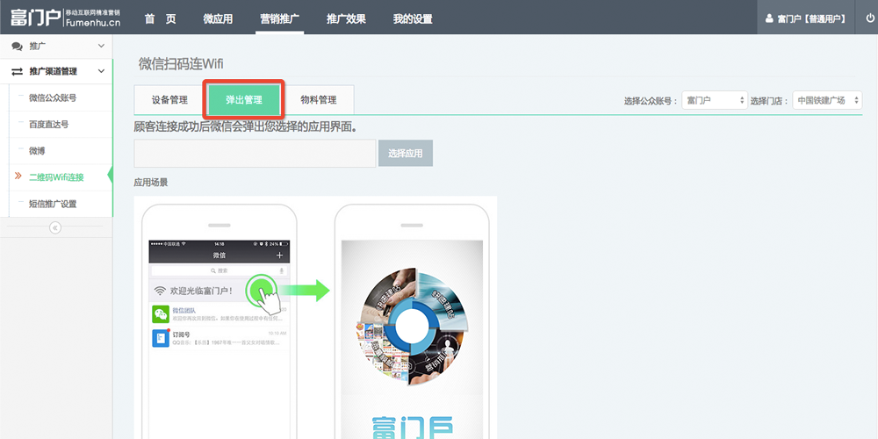The image size is (878, 439).
Task: Open the 选择门店 dropdown
Action: point(827,101)
